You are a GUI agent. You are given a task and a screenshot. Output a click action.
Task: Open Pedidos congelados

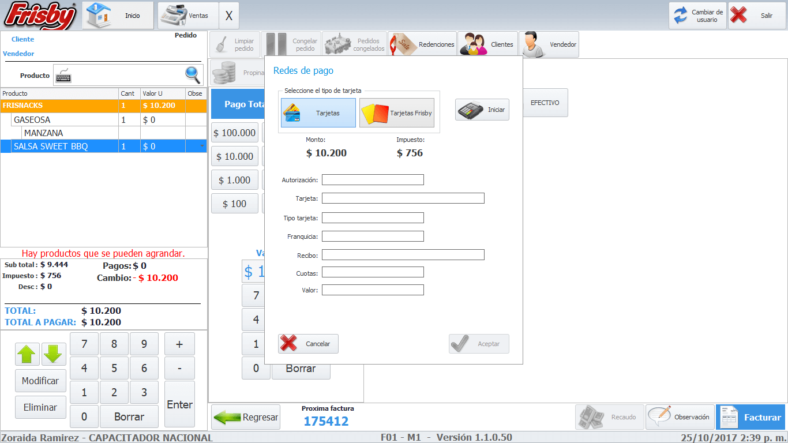tap(354, 44)
